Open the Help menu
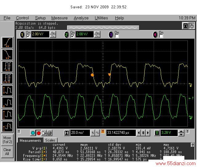Viewport: 197px width, 167px height. pos(119,18)
